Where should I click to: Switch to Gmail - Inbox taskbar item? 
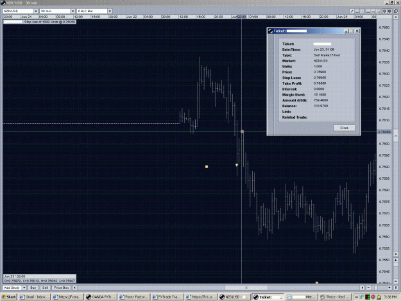pos(34,297)
